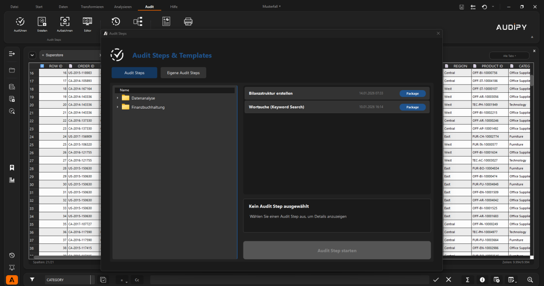
Task: Toggle the checkbox icon beside CATEGORY field
Action: (103, 280)
